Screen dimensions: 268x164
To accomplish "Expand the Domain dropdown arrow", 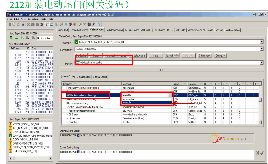I will [x=262, y=63].
